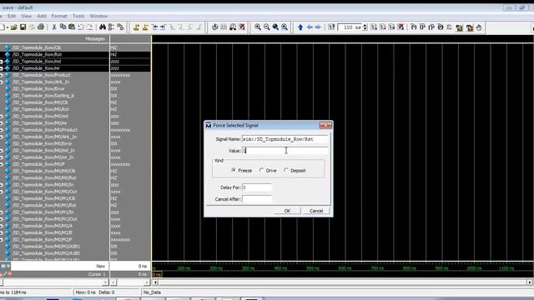Open file using toolbar folder icon
The image size is (534, 300).
(x=13, y=27)
